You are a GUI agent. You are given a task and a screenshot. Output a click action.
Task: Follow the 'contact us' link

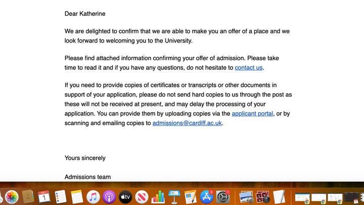click(x=249, y=68)
